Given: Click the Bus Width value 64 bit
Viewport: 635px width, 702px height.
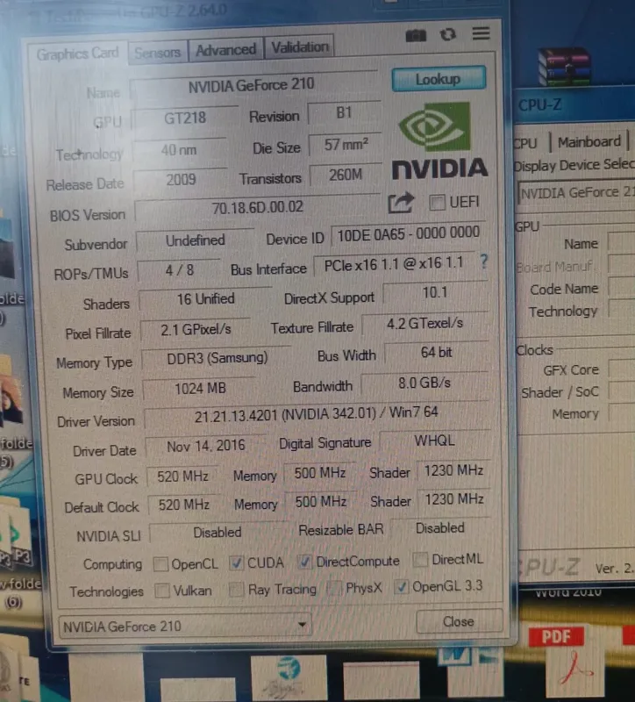Looking at the screenshot, I should coord(436,353).
